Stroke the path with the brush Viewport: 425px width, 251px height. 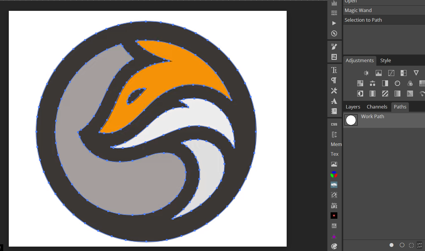coord(402,245)
